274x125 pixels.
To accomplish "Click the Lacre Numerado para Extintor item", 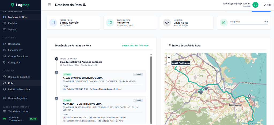I will tap(105, 89).
